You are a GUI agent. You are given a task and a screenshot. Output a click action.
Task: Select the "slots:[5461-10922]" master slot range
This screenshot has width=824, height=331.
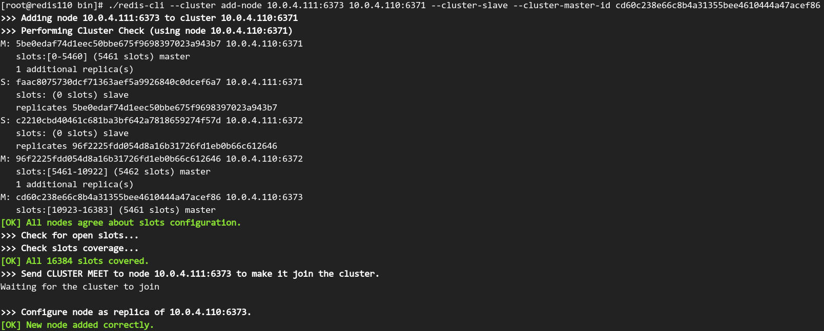pyautogui.click(x=62, y=171)
